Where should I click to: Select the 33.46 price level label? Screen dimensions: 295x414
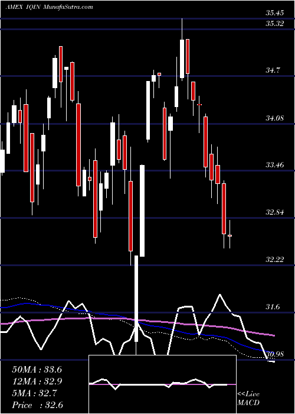click(x=274, y=165)
